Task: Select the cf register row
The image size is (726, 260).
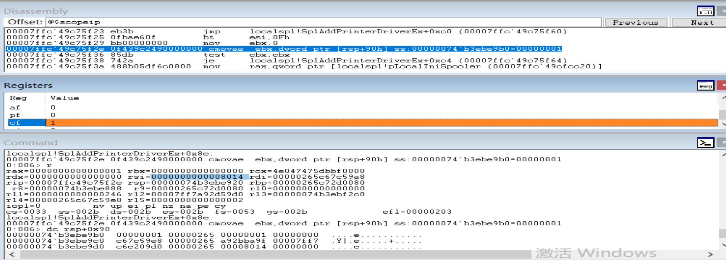Action: point(363,123)
